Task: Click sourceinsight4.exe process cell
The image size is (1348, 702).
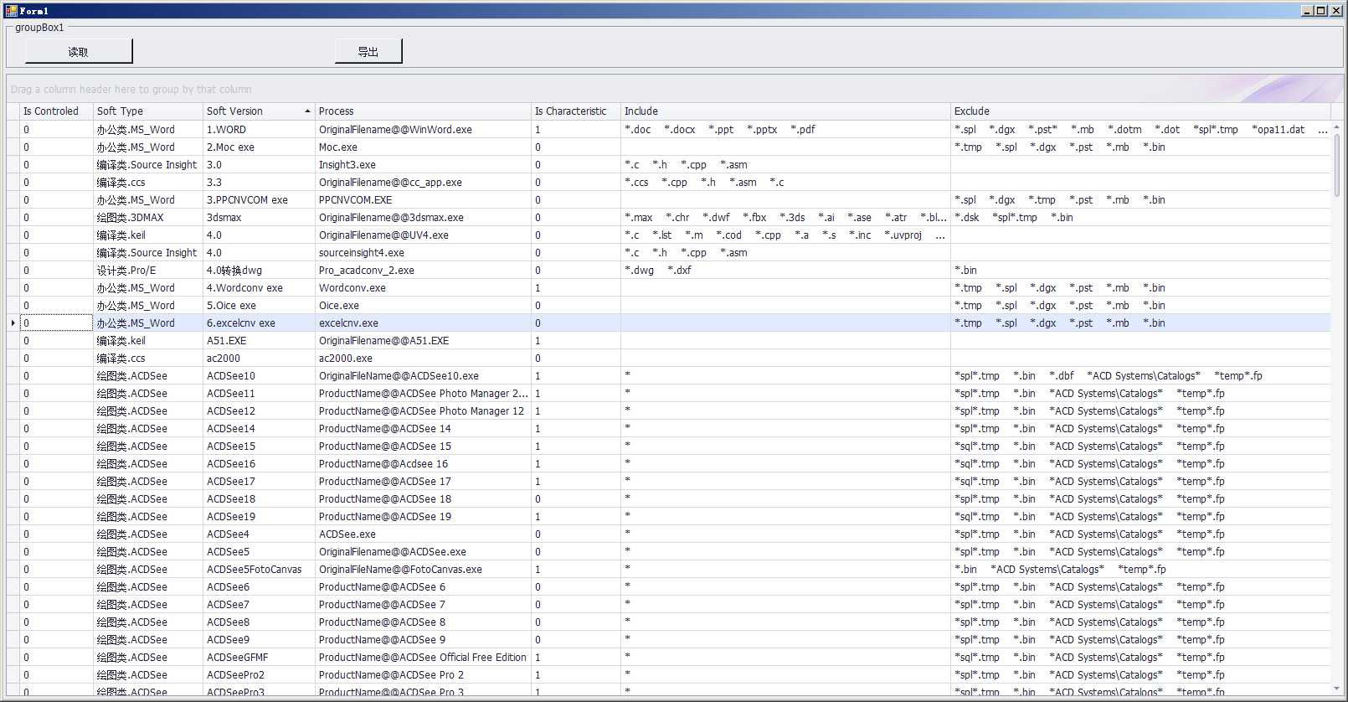Action: (423, 252)
